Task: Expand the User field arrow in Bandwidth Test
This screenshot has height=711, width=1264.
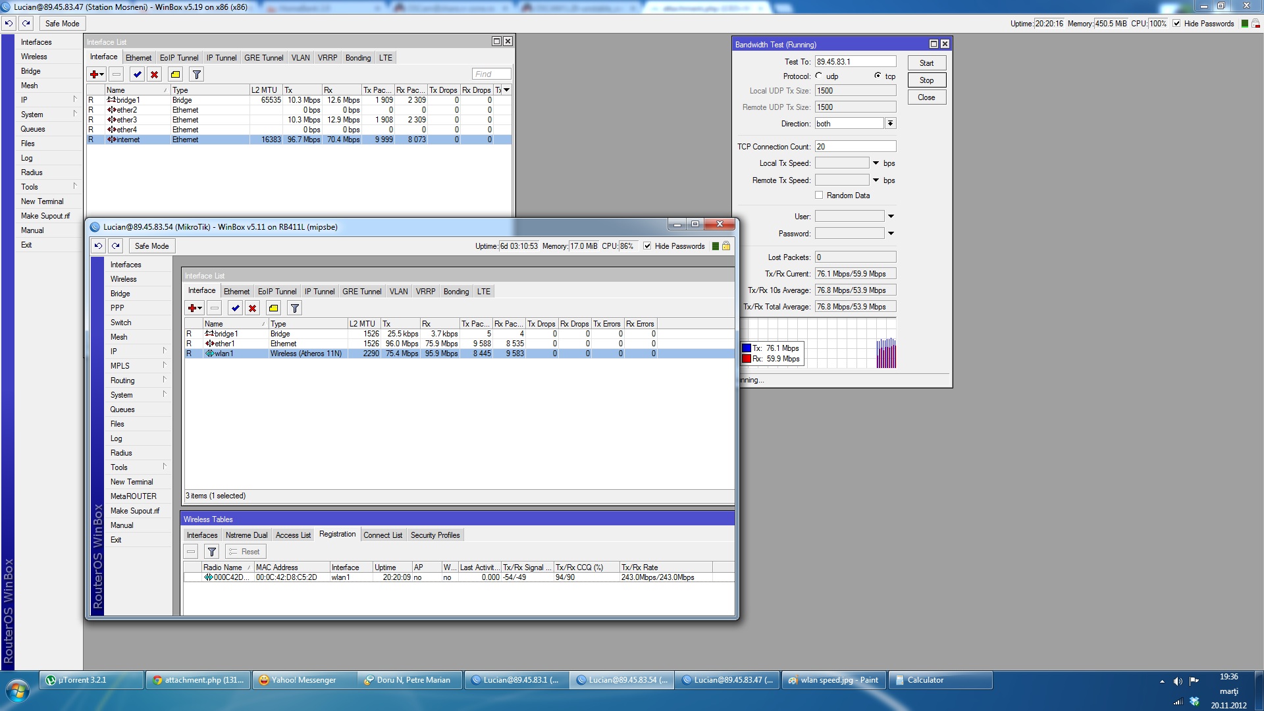Action: pos(891,217)
